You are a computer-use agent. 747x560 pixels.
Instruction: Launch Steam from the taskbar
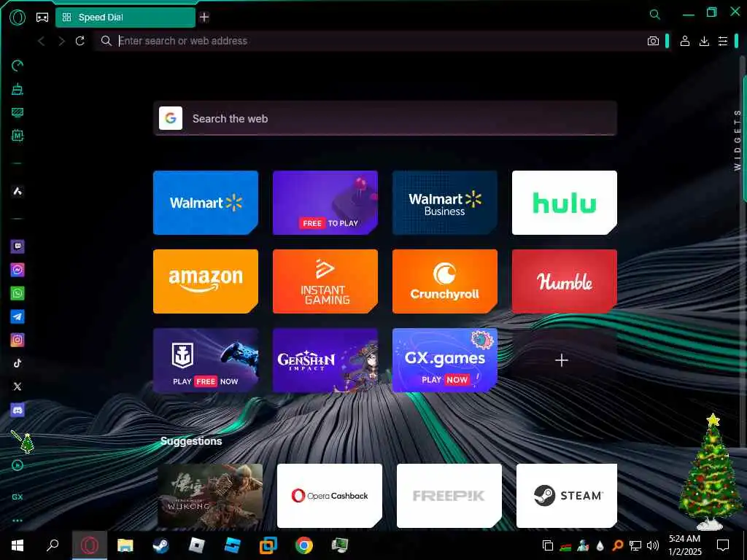coord(161,545)
